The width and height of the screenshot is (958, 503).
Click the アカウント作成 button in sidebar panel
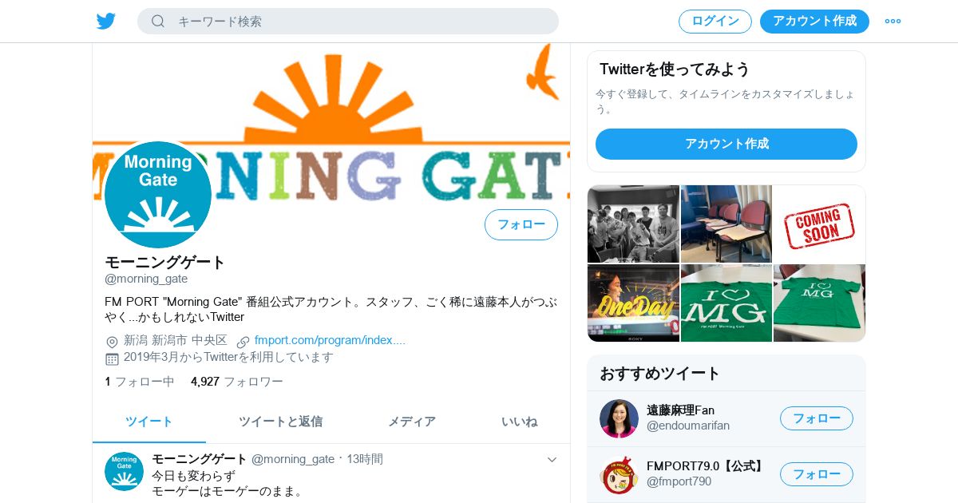pyautogui.click(x=726, y=144)
